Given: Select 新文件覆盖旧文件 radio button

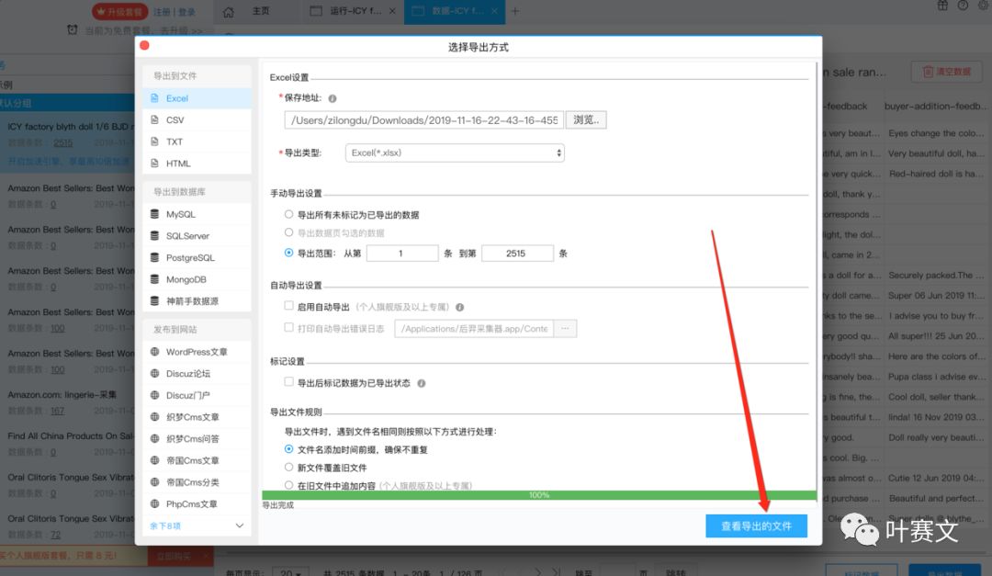Looking at the screenshot, I should (289, 468).
